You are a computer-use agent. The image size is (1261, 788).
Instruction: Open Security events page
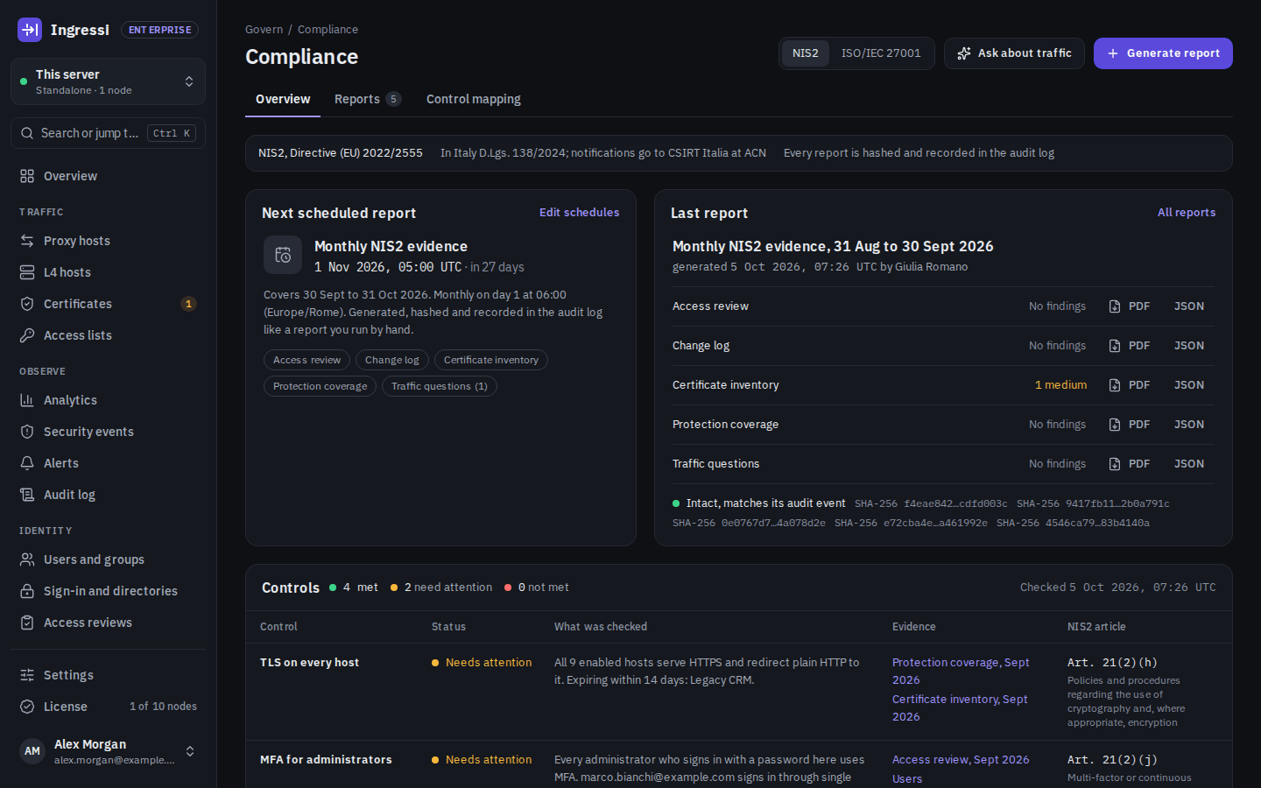[x=108, y=432]
